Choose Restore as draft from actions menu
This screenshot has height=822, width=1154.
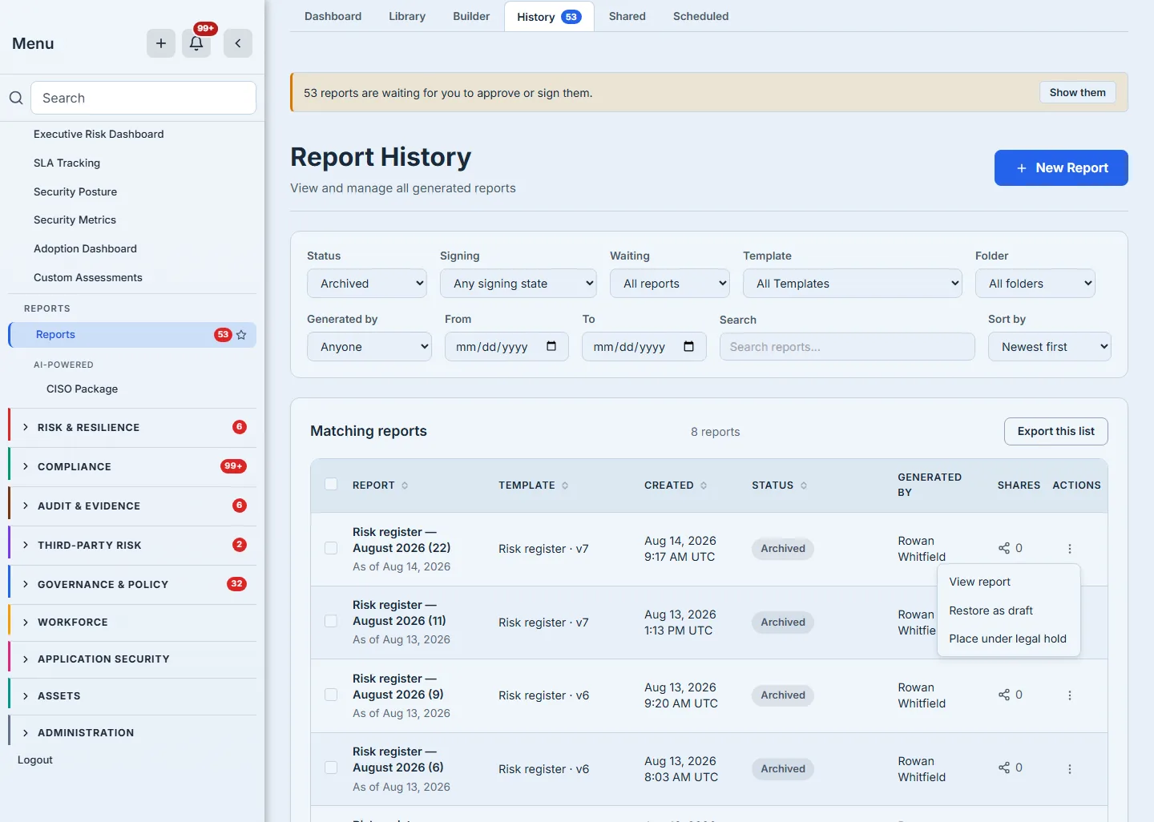click(x=1009, y=610)
